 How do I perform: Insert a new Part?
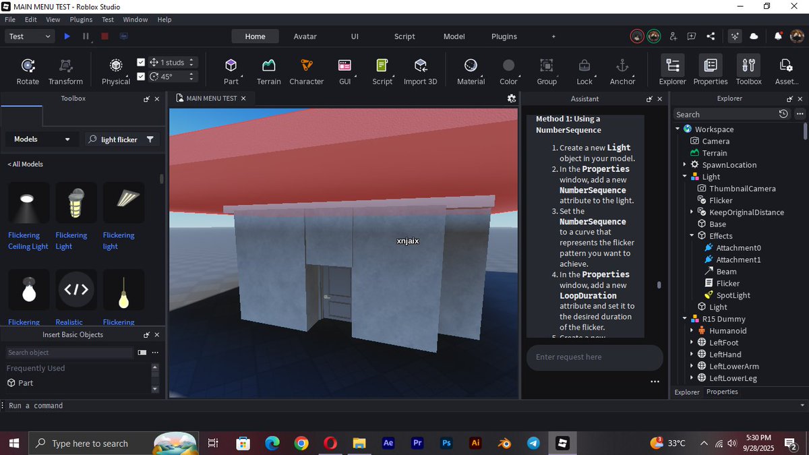[x=231, y=71]
